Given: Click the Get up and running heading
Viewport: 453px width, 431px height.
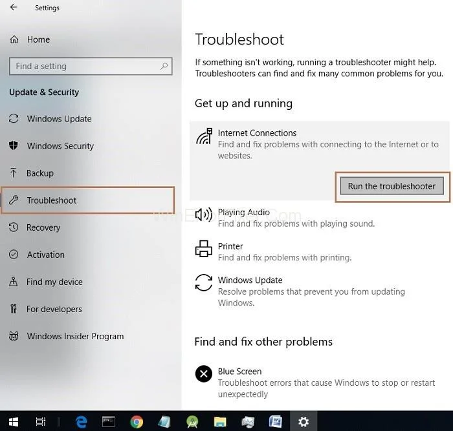Looking at the screenshot, I should (243, 103).
